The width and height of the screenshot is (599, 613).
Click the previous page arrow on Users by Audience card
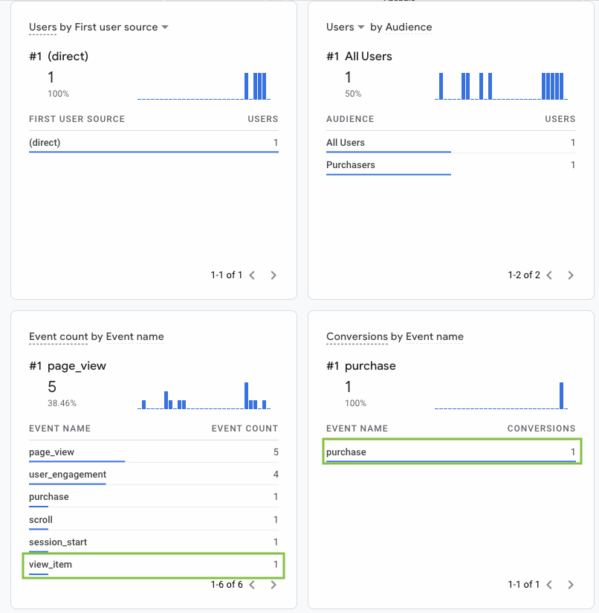pyautogui.click(x=549, y=275)
